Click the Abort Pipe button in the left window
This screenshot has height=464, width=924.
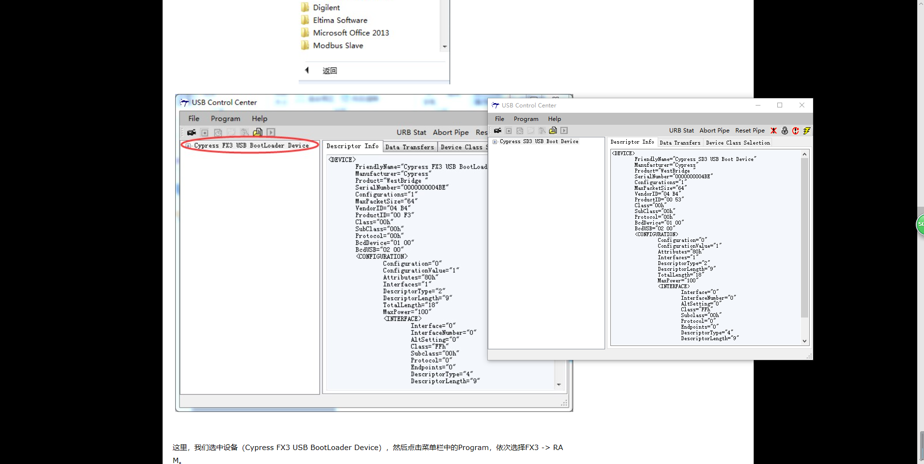click(x=451, y=132)
